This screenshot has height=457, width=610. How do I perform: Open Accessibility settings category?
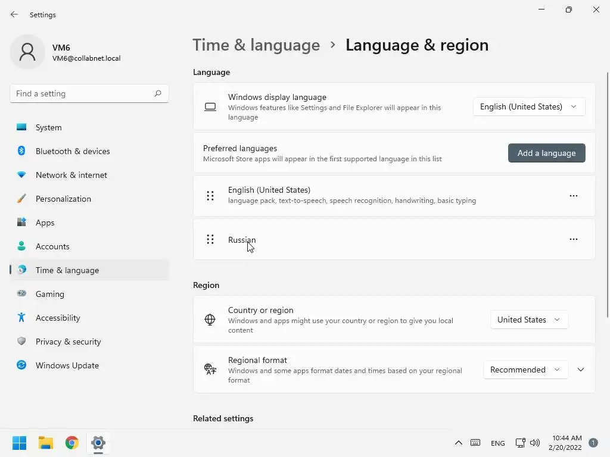89,318
